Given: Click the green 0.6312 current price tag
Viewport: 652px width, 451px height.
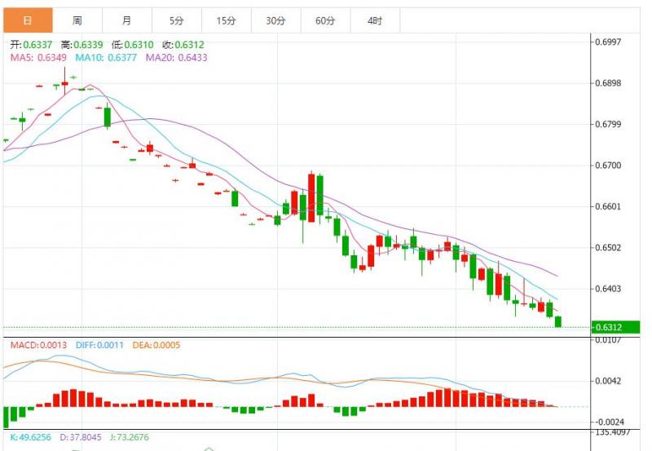Looking at the screenshot, I should [616, 327].
